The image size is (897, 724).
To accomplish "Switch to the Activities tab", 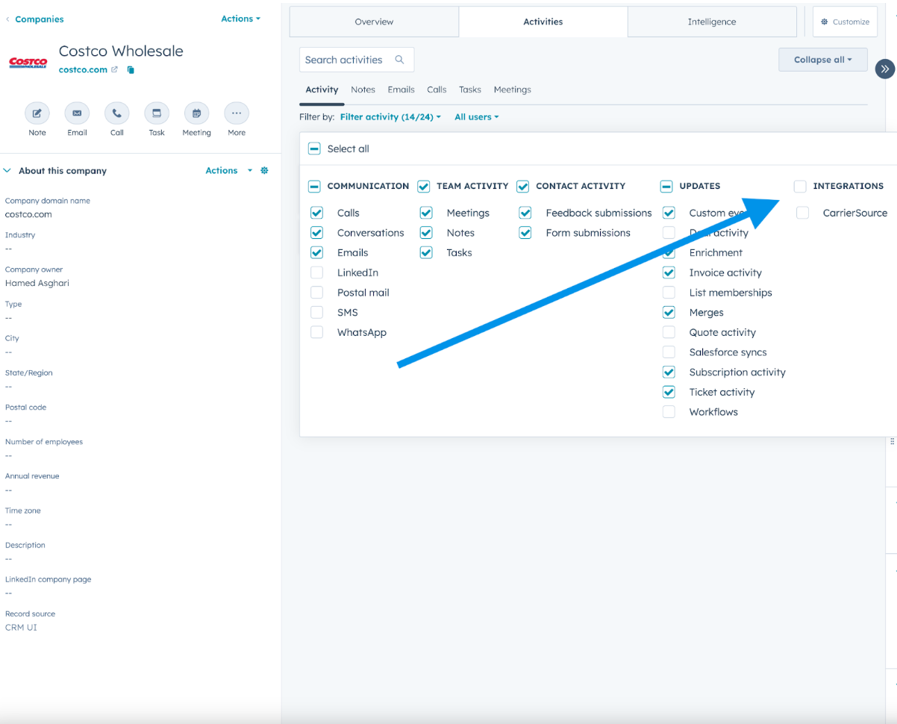I will tap(543, 22).
